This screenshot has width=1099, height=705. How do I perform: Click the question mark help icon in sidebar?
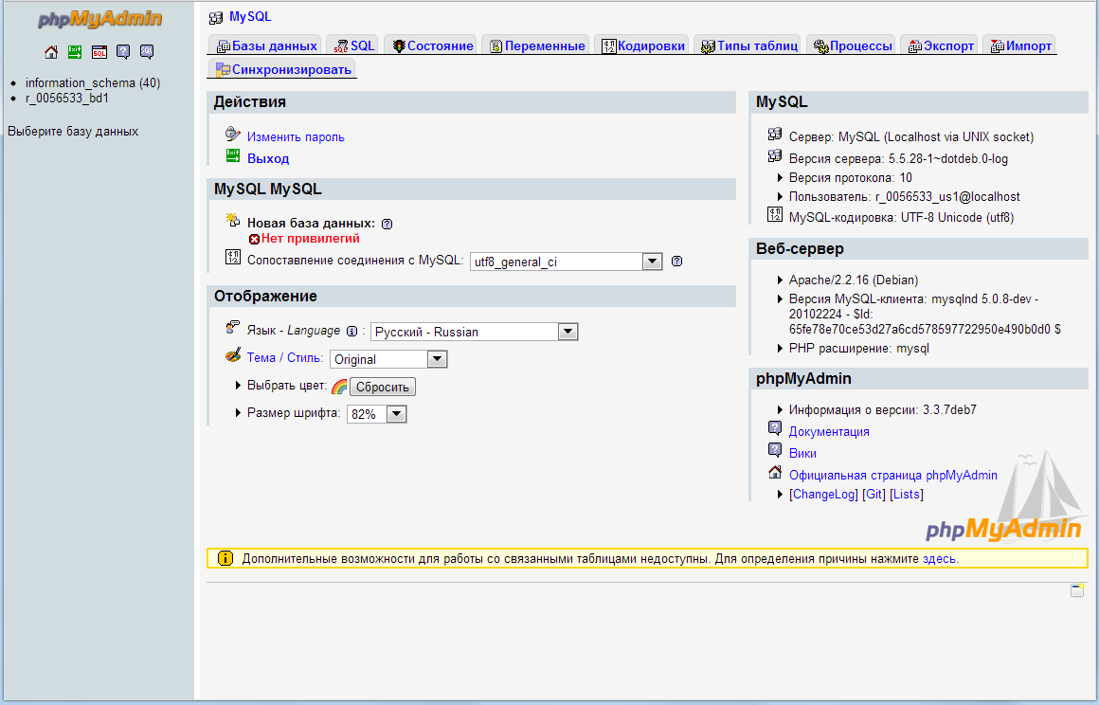coord(123,52)
